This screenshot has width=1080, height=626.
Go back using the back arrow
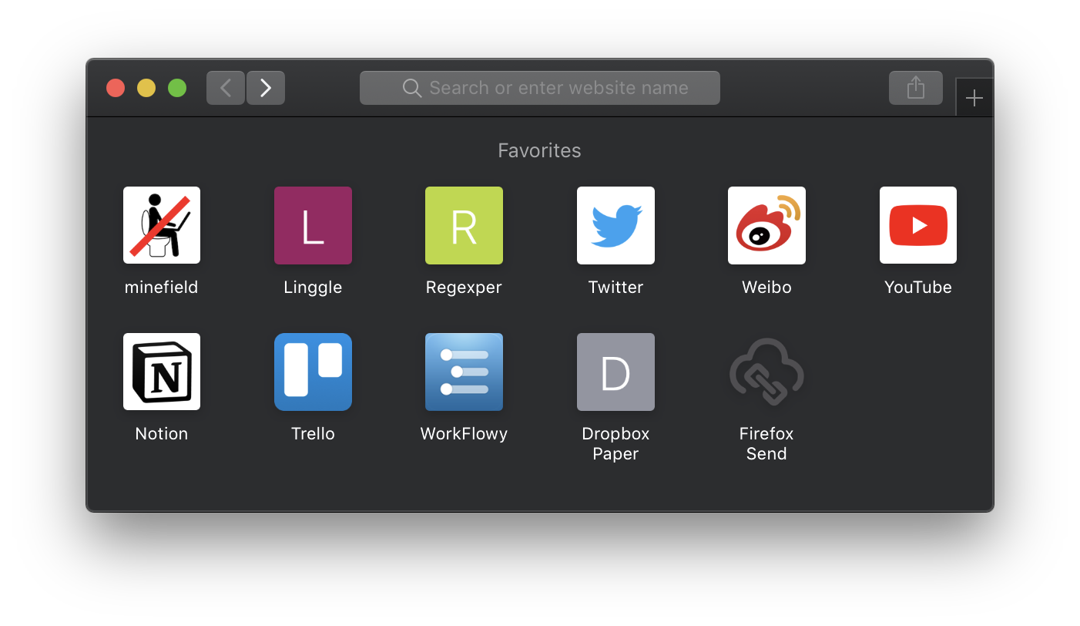pos(225,87)
